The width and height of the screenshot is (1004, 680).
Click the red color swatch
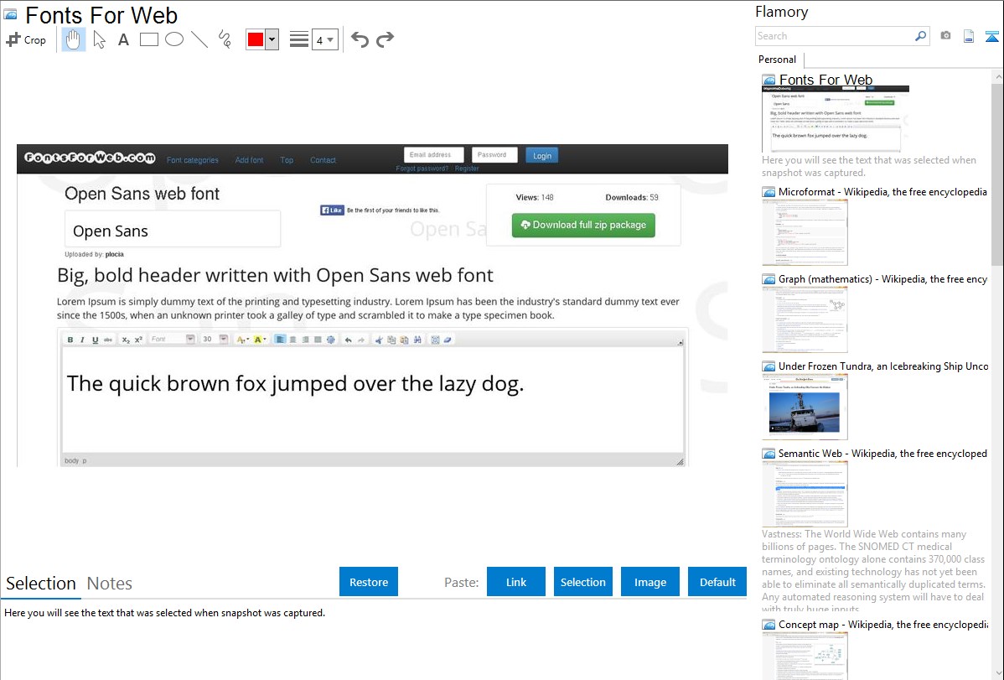pos(256,39)
